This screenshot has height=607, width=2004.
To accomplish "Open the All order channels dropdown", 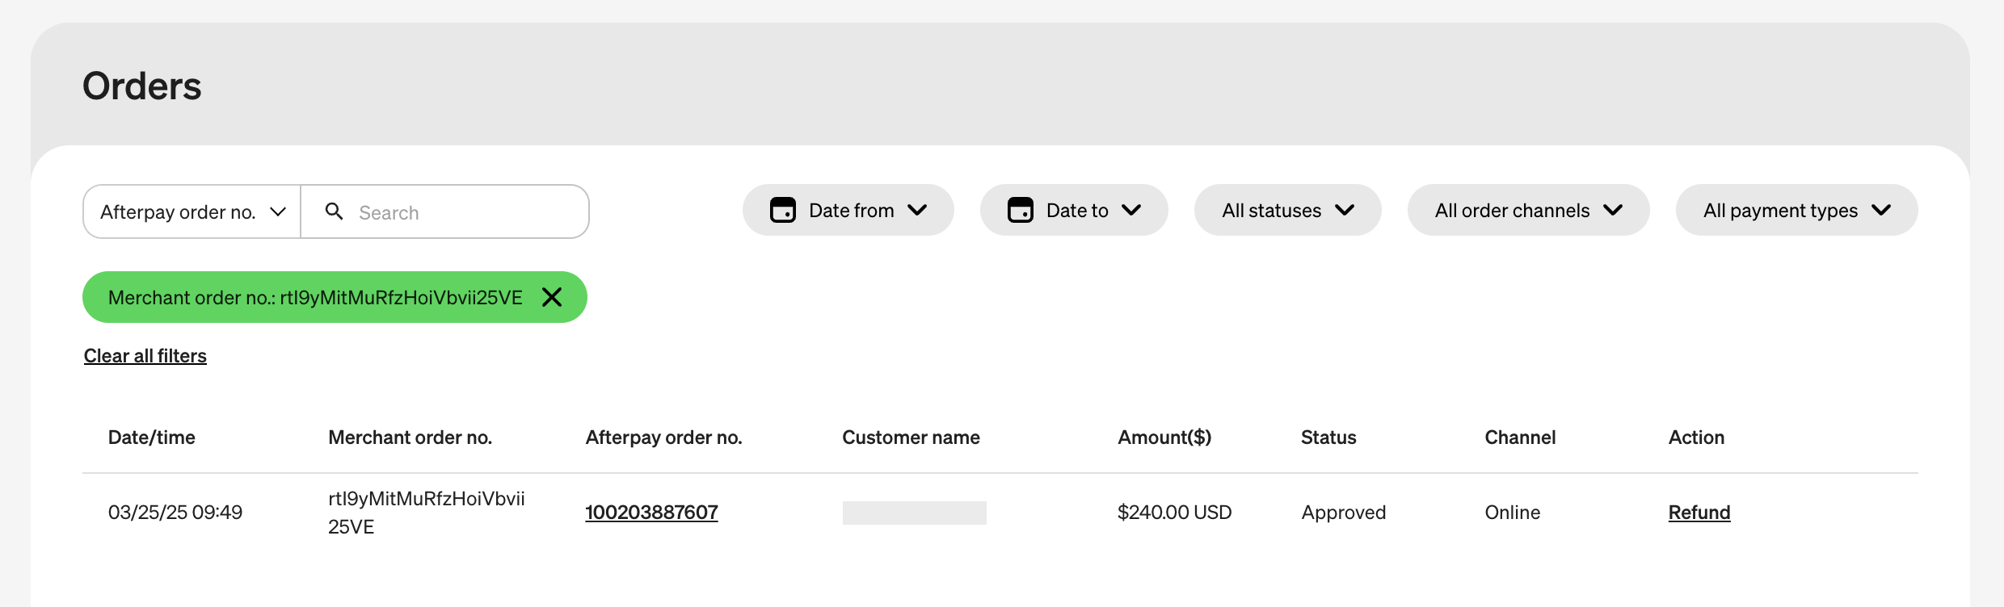I will [1528, 211].
